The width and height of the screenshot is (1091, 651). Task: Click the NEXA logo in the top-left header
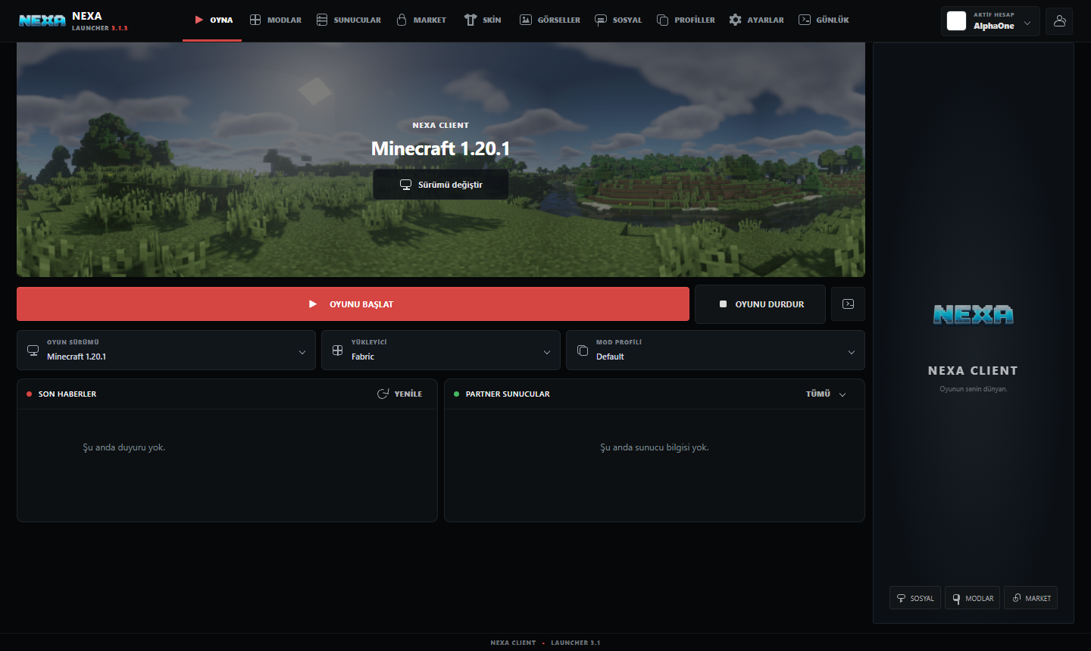(42, 21)
